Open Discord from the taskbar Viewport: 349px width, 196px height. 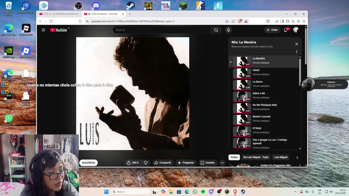(x=211, y=192)
